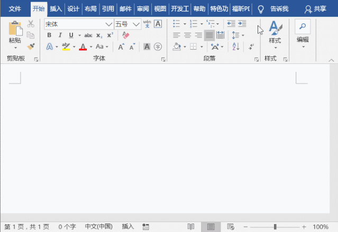Apply the character border icon
Image resolution: width=338 pixels, height=232 pixels.
point(158,24)
